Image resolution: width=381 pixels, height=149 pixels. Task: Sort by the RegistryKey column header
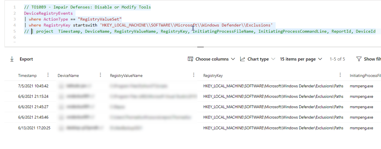click(213, 75)
